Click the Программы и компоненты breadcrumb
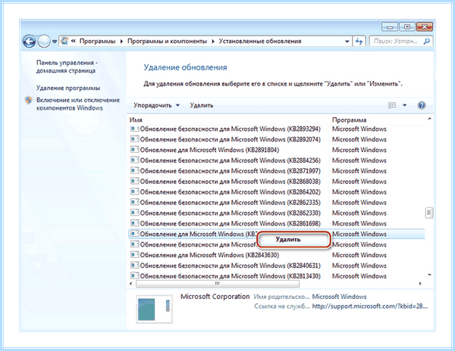Viewport: 455px width, 351px height. pos(167,41)
